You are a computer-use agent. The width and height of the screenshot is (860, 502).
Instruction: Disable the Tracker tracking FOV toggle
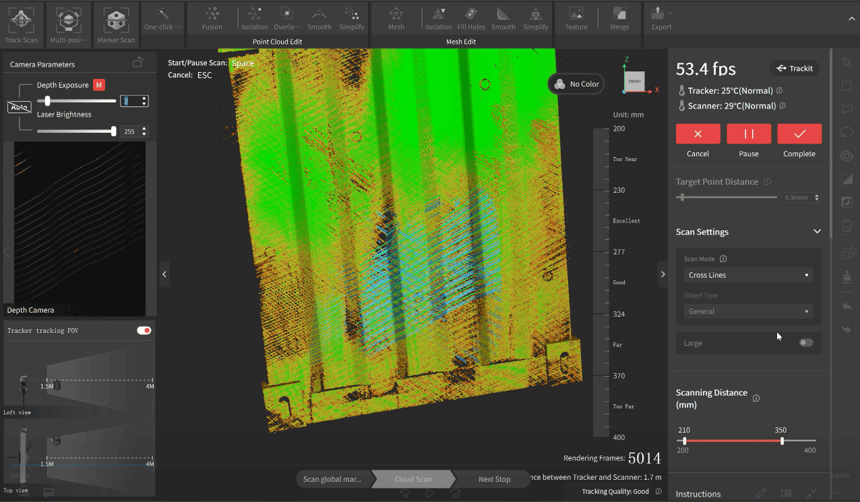coord(144,331)
